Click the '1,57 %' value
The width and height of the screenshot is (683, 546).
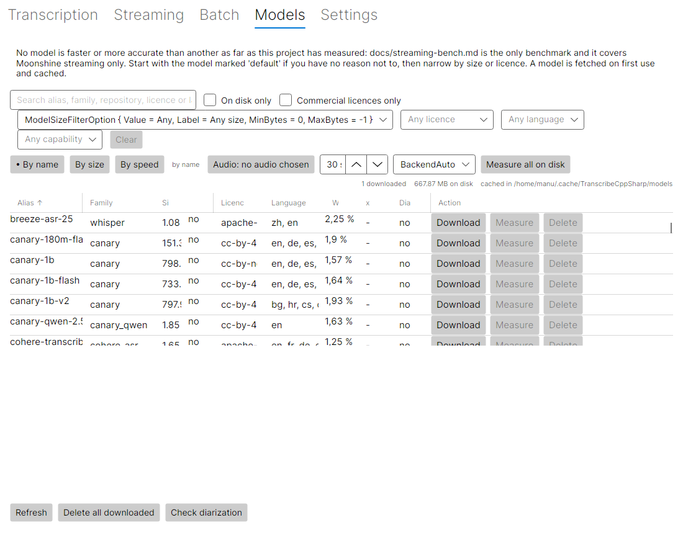pyautogui.click(x=338, y=260)
